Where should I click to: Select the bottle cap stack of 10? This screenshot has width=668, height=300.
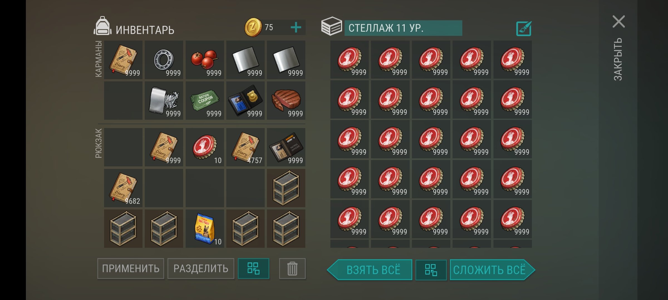[x=205, y=147]
